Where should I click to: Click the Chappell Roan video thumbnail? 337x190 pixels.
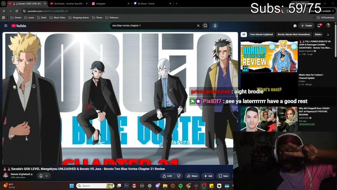pos(269,119)
